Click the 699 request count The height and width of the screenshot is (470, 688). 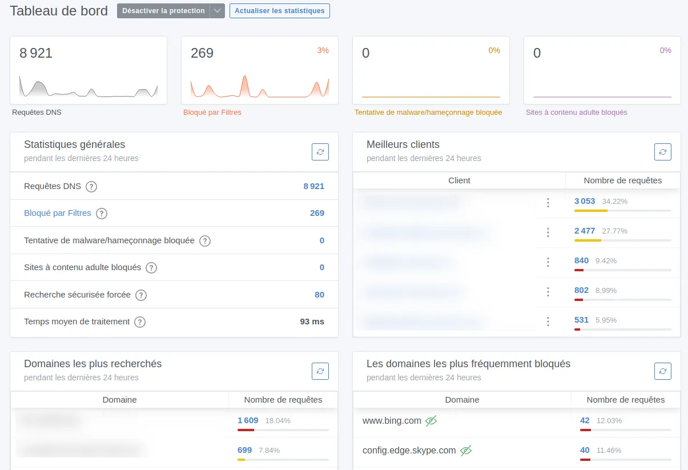[x=244, y=450]
